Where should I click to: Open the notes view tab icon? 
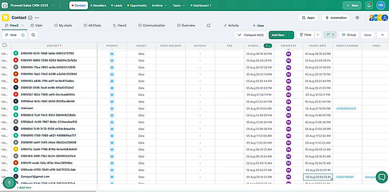click(209, 26)
